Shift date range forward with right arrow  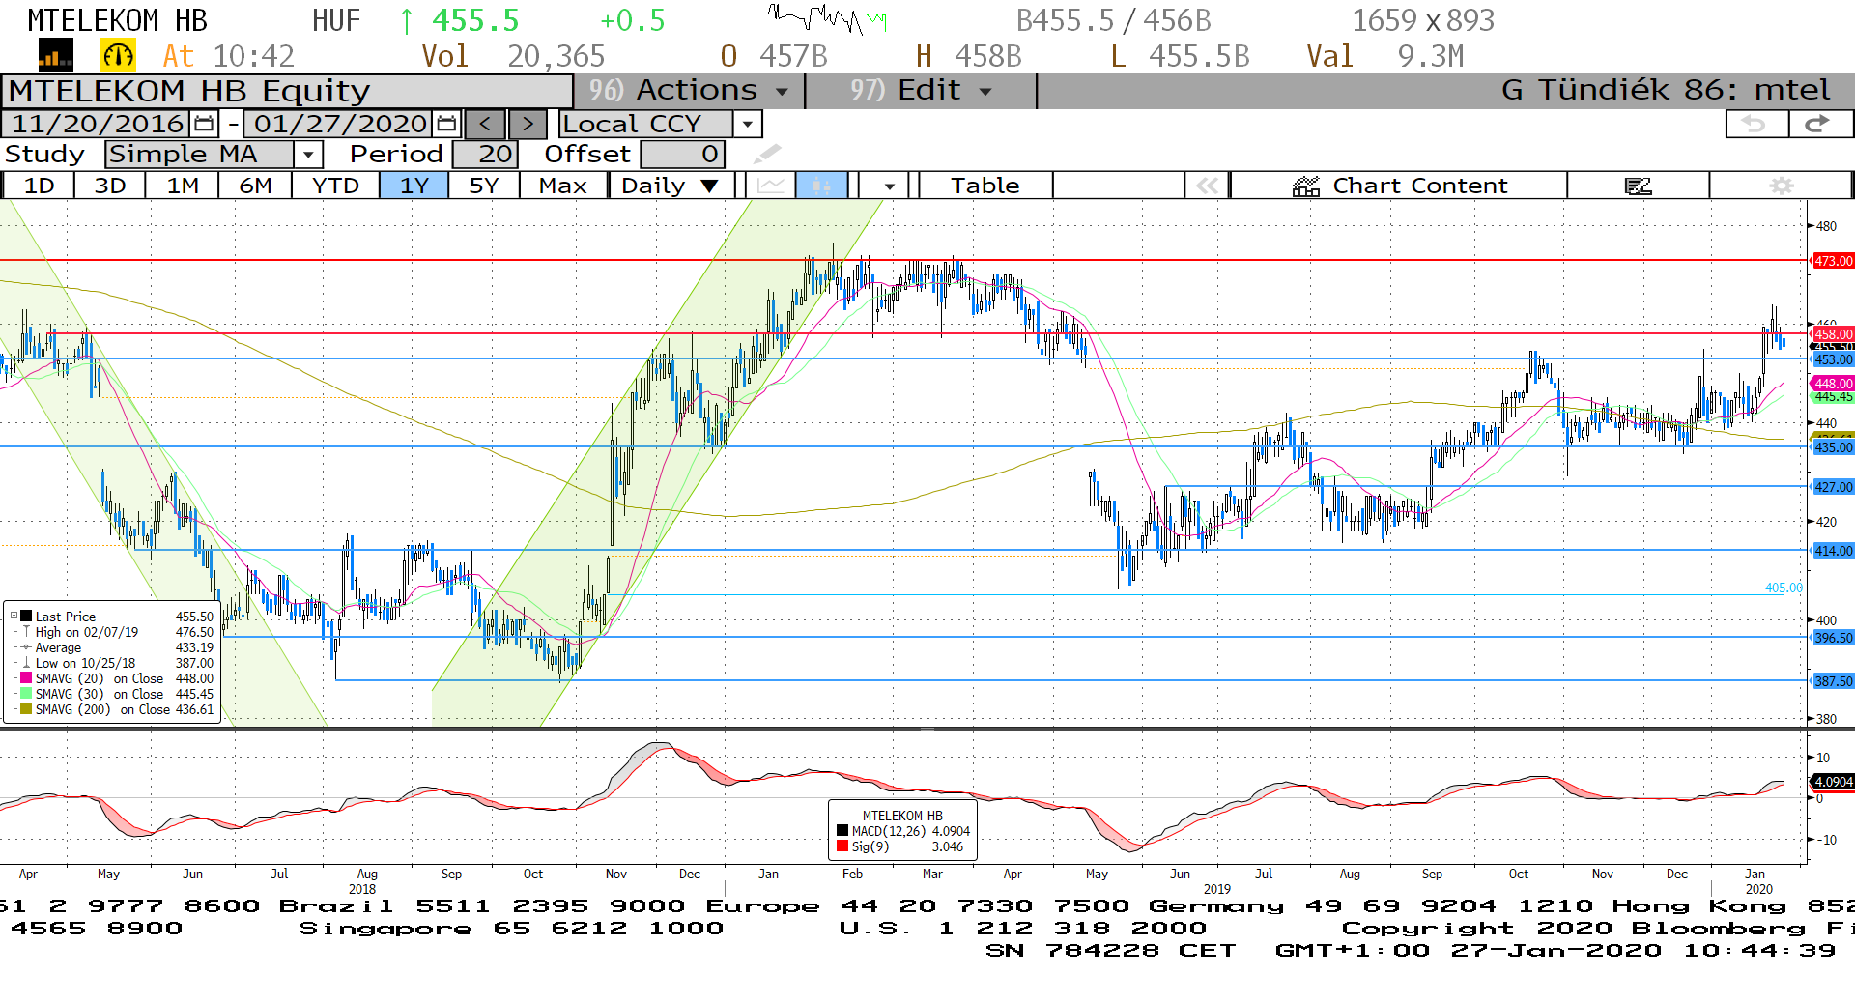click(x=528, y=124)
